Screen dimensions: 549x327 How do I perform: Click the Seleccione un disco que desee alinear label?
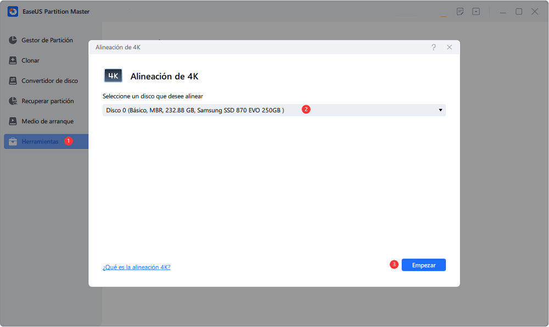pos(153,96)
